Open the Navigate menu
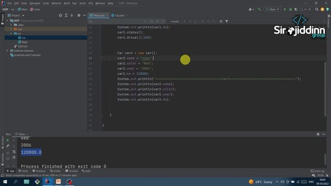The height and width of the screenshot is (186, 331). (x=35, y=4)
